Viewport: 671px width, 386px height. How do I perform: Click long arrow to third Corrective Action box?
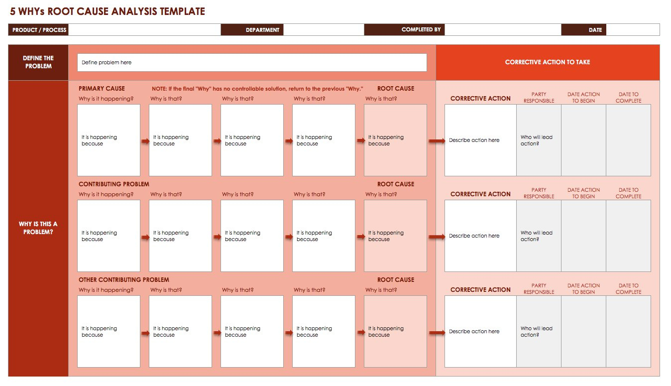(437, 333)
